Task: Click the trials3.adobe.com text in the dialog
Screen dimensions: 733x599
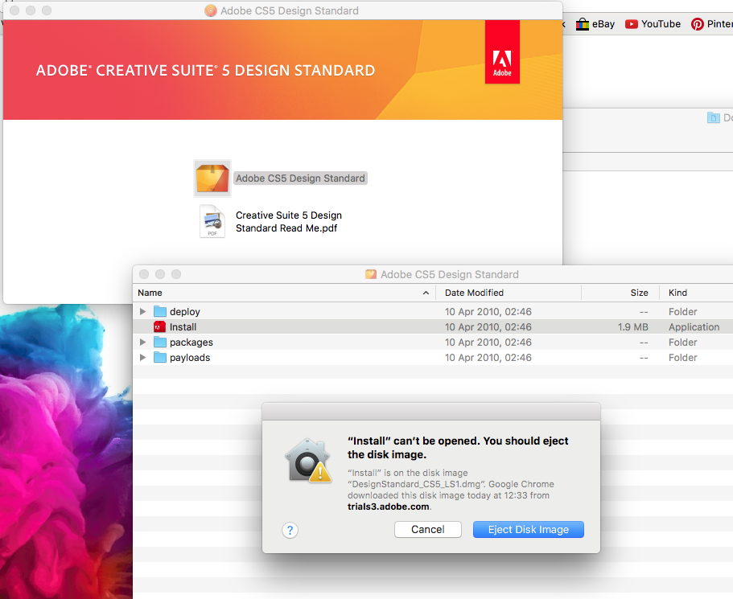Action: pos(389,507)
